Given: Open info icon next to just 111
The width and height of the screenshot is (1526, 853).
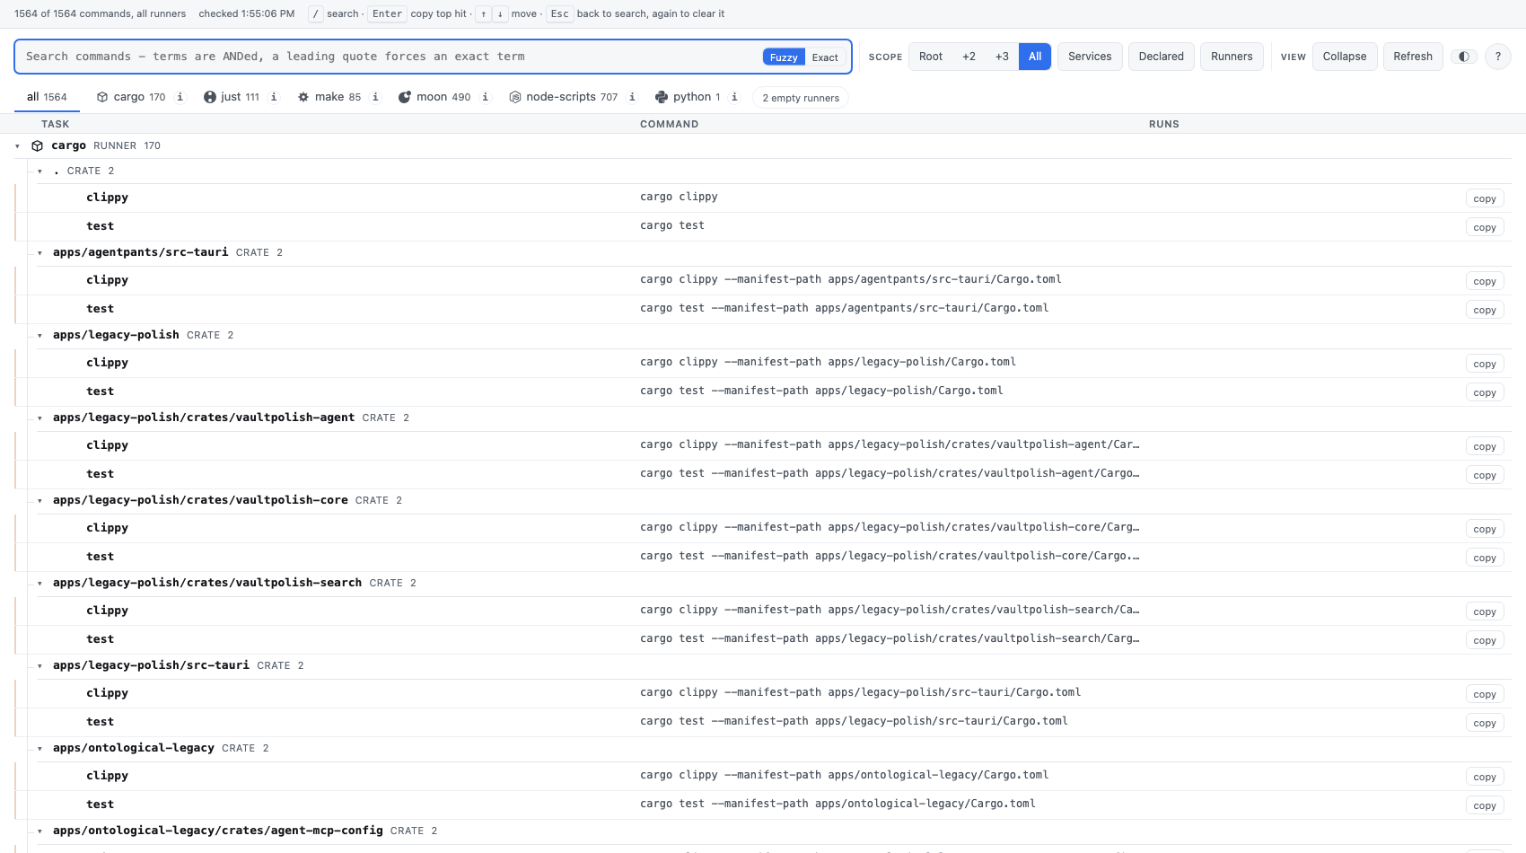Looking at the screenshot, I should [x=274, y=97].
